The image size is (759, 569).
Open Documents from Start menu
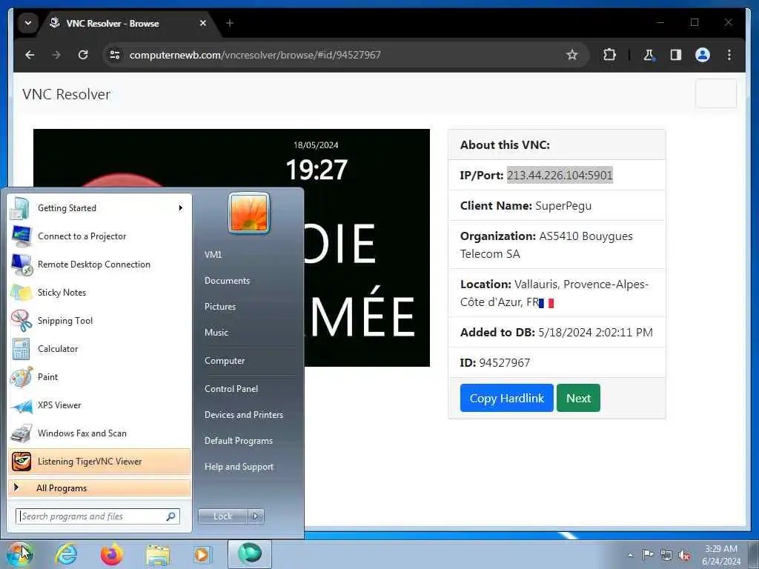(227, 281)
